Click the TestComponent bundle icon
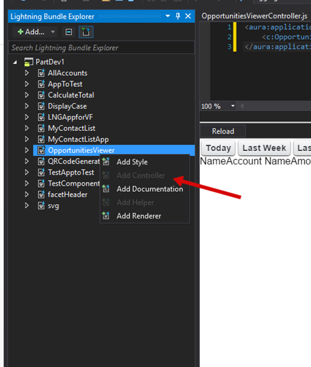 (x=41, y=183)
